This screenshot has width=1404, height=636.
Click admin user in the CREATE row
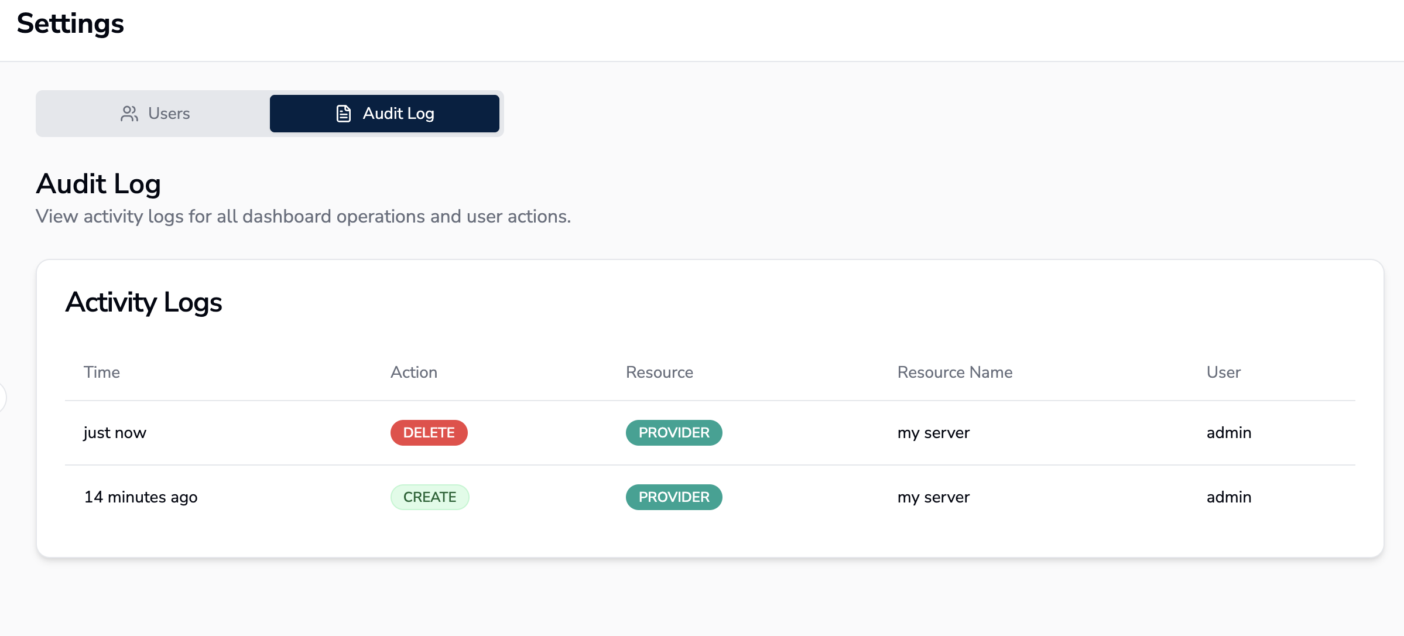pyautogui.click(x=1228, y=497)
